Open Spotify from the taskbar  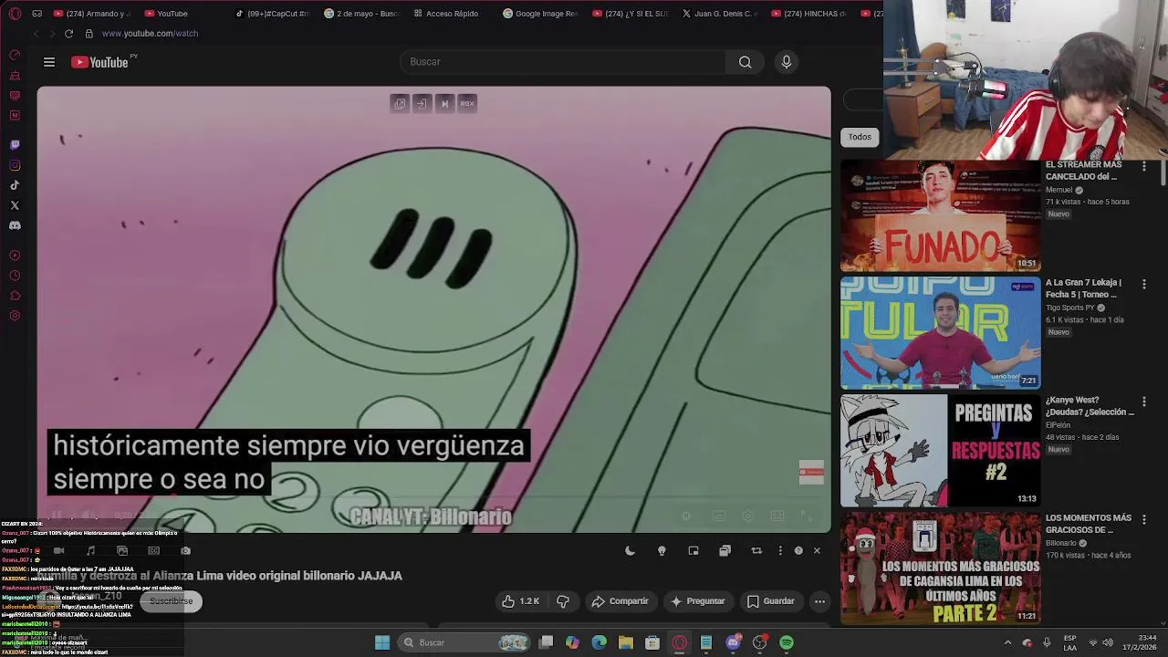point(787,642)
